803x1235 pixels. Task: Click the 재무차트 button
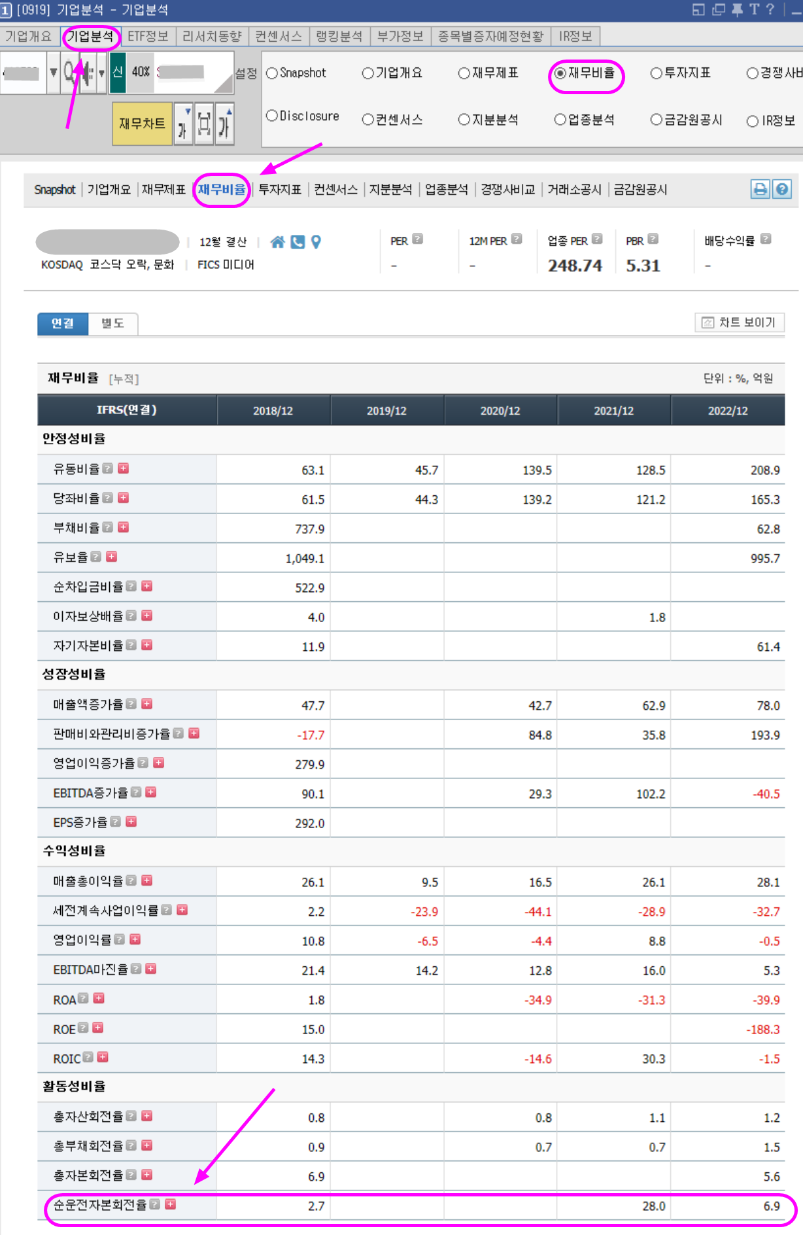coord(142,123)
